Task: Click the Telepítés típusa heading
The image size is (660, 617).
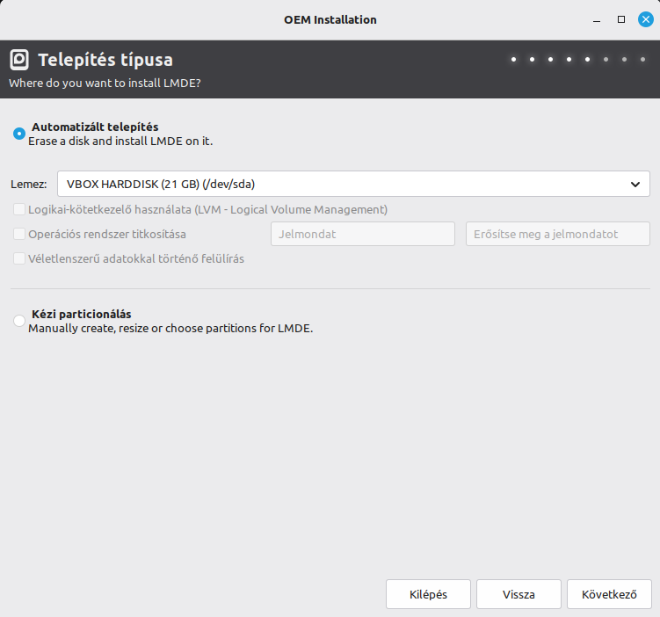Action: point(105,60)
